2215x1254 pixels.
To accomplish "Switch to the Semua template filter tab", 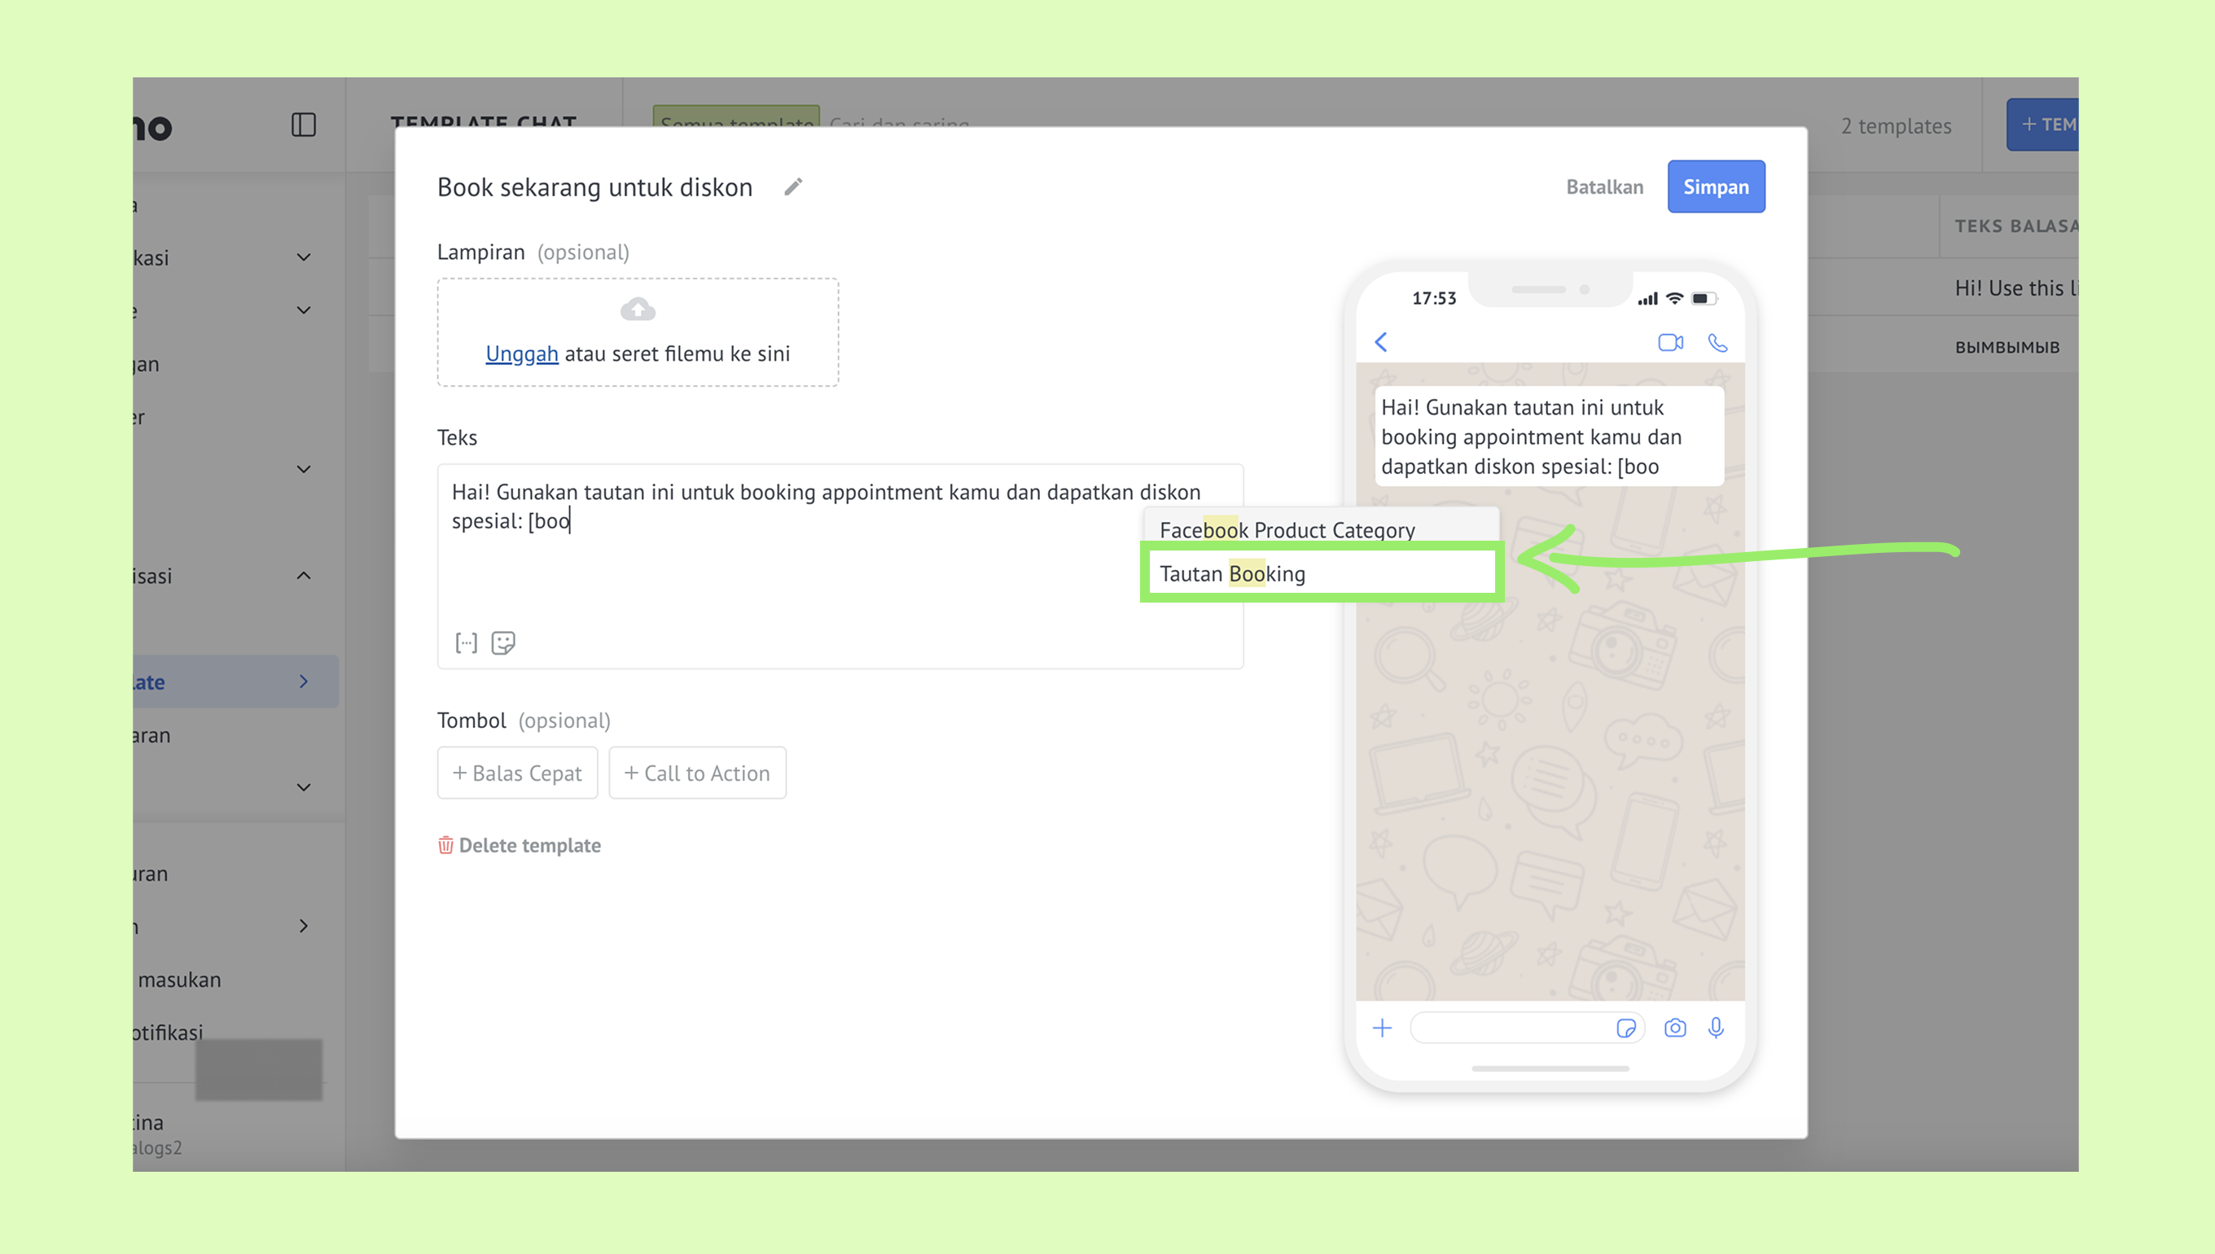I will click(x=736, y=123).
